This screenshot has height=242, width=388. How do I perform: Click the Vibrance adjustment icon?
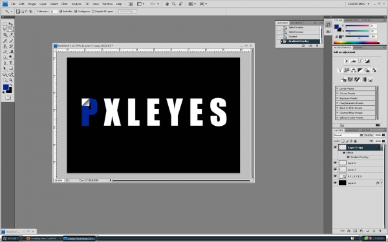pos(340,70)
